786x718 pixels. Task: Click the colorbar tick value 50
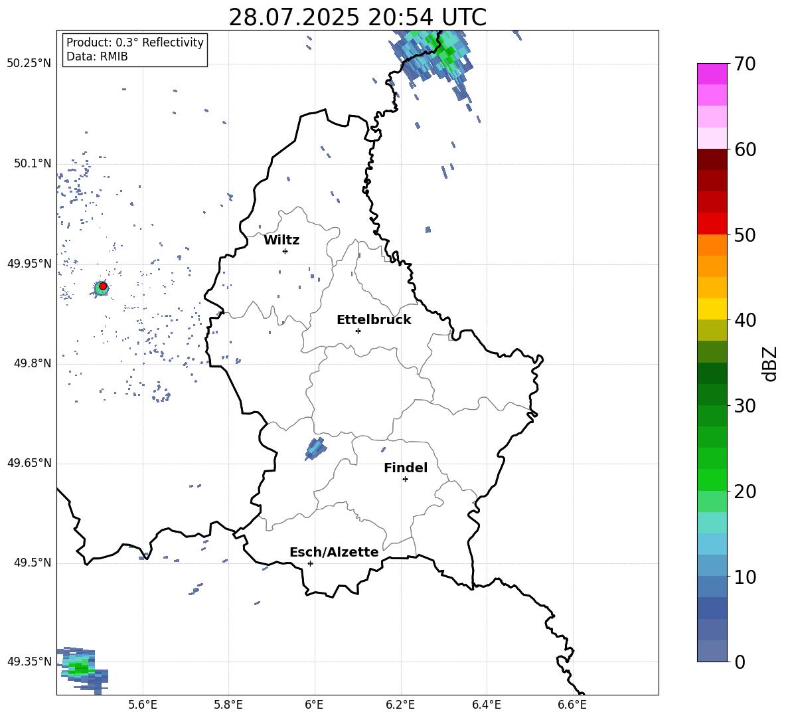pos(745,234)
